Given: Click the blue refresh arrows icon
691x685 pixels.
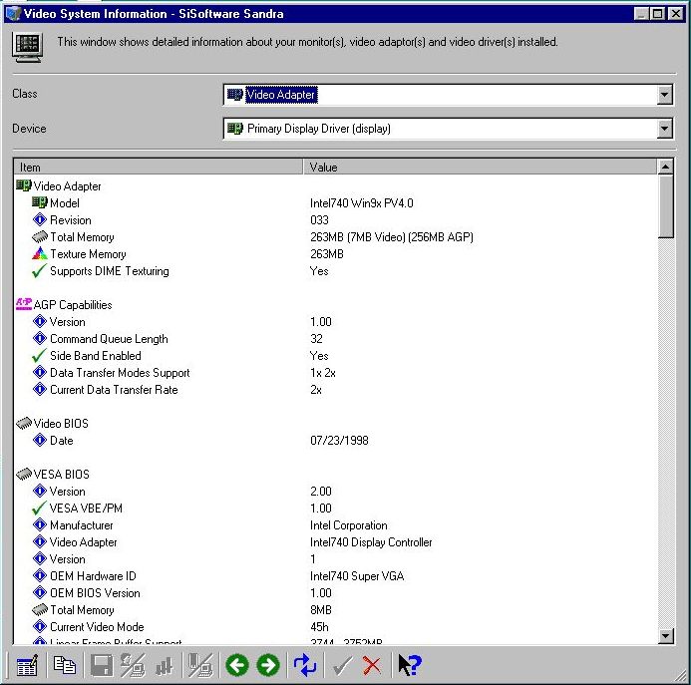Looking at the screenshot, I should click(x=304, y=665).
